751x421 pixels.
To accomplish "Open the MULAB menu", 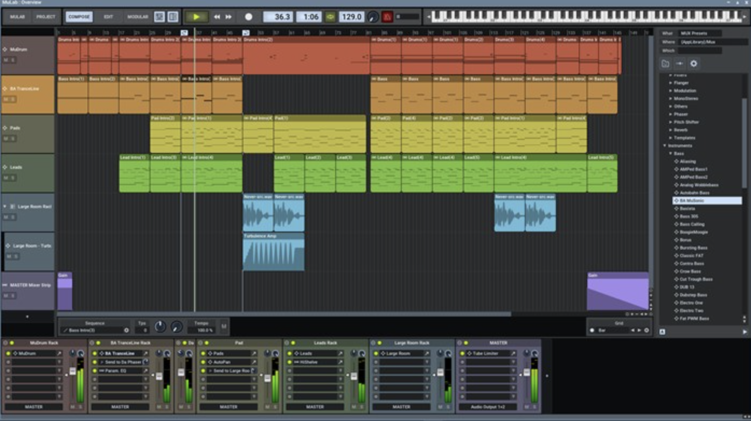I will tap(17, 17).
